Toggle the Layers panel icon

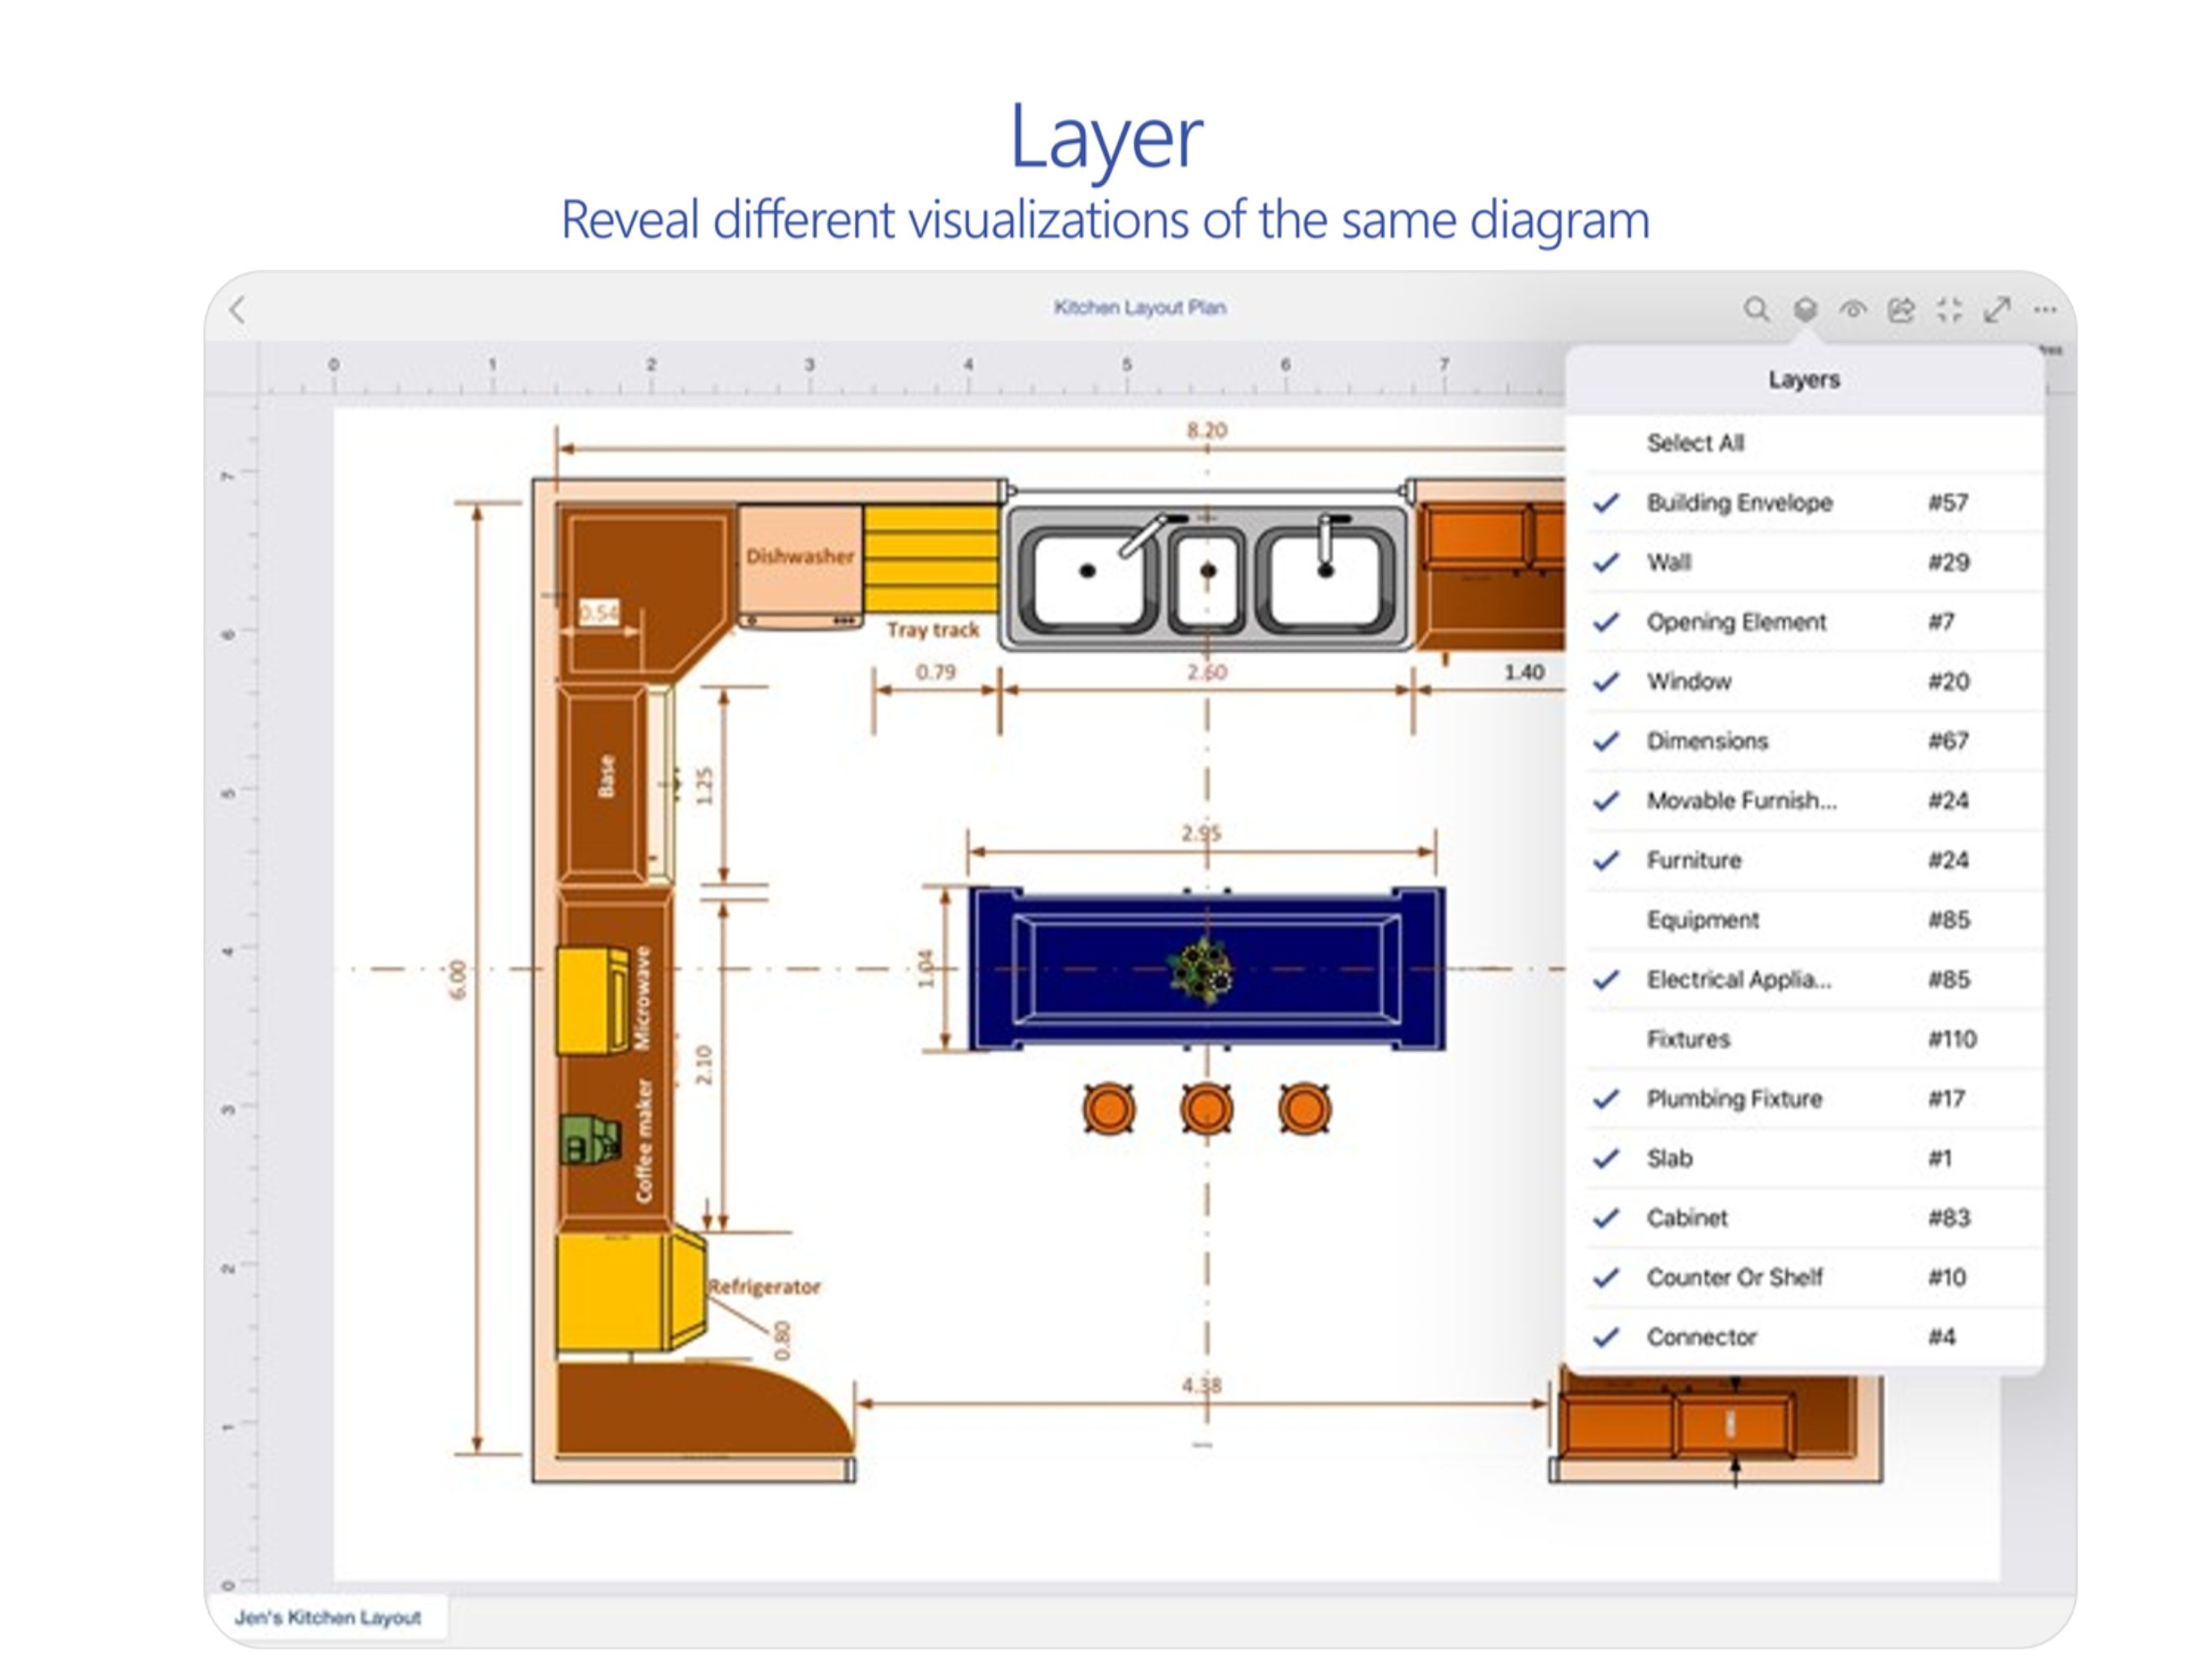tap(1805, 310)
